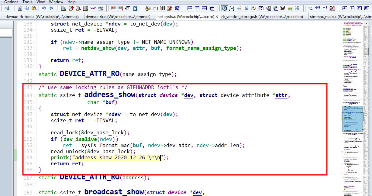Toggle the Symbol outline tree icon
The height and width of the screenshot is (196, 372).
(239, 8)
